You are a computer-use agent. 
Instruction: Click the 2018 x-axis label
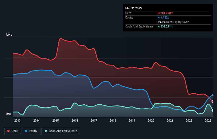pyautogui.click(x=113, y=121)
